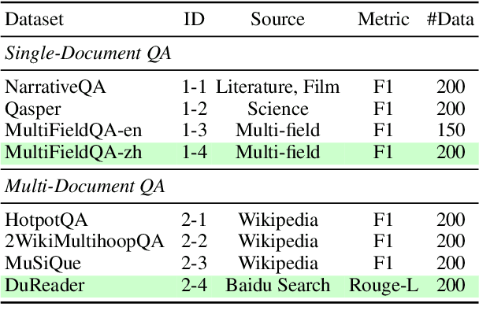Click the Science source cell

[277, 109]
